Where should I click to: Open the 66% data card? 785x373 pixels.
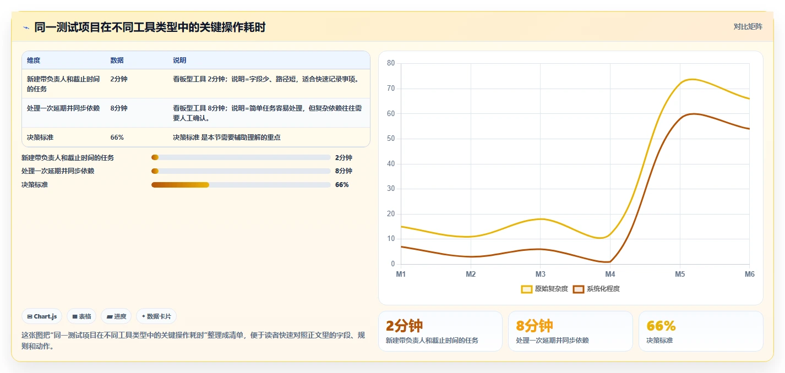tap(701, 331)
